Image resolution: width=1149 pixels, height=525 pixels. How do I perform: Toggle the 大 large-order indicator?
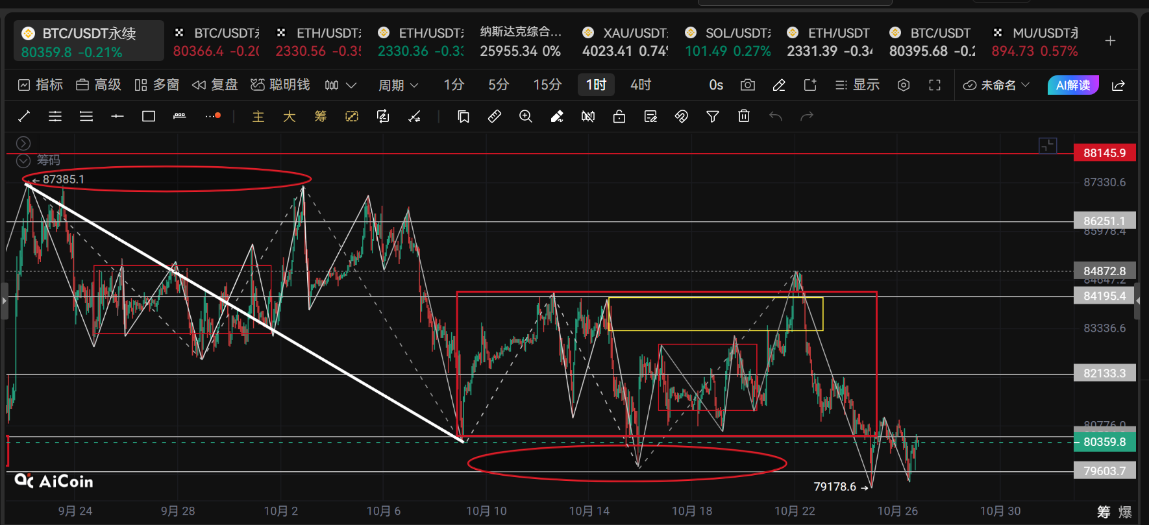coord(290,116)
